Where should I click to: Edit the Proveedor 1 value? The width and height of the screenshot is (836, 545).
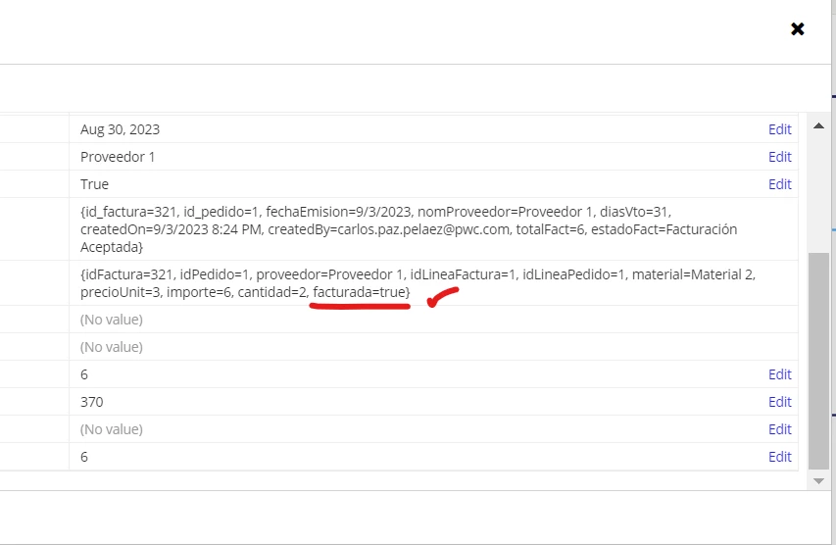click(x=779, y=157)
